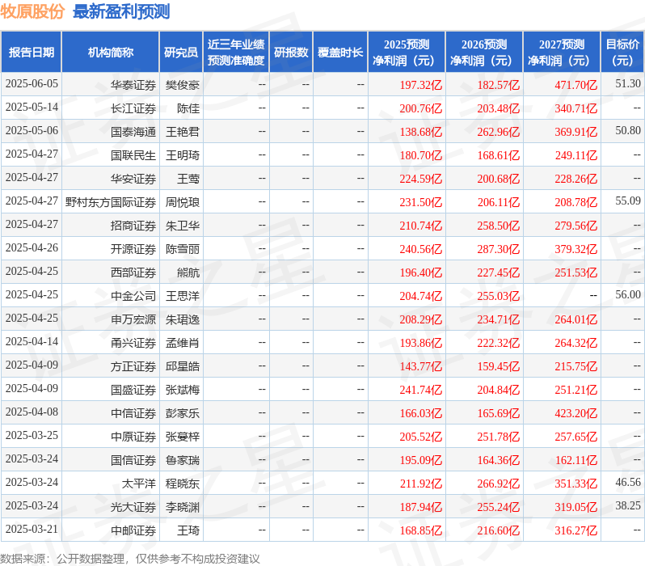Click researcher name 樊俊豪
Viewport: 645px width, 566px height.
(182, 85)
